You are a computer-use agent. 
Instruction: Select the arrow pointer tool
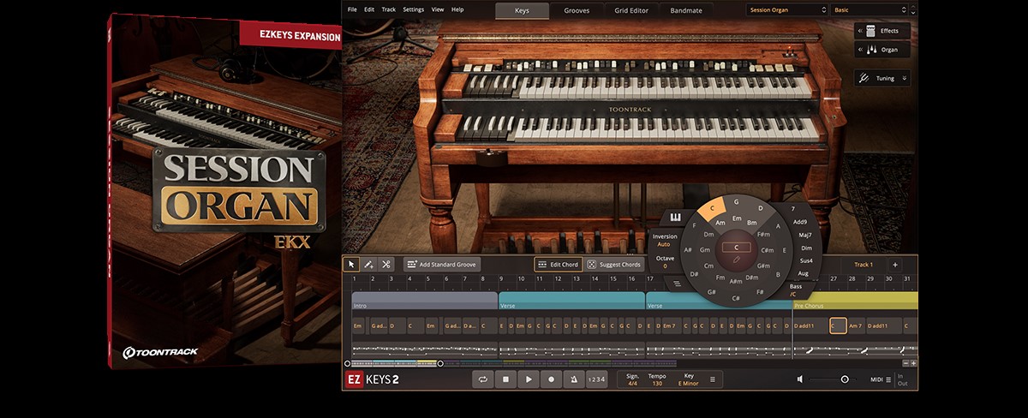tap(351, 265)
